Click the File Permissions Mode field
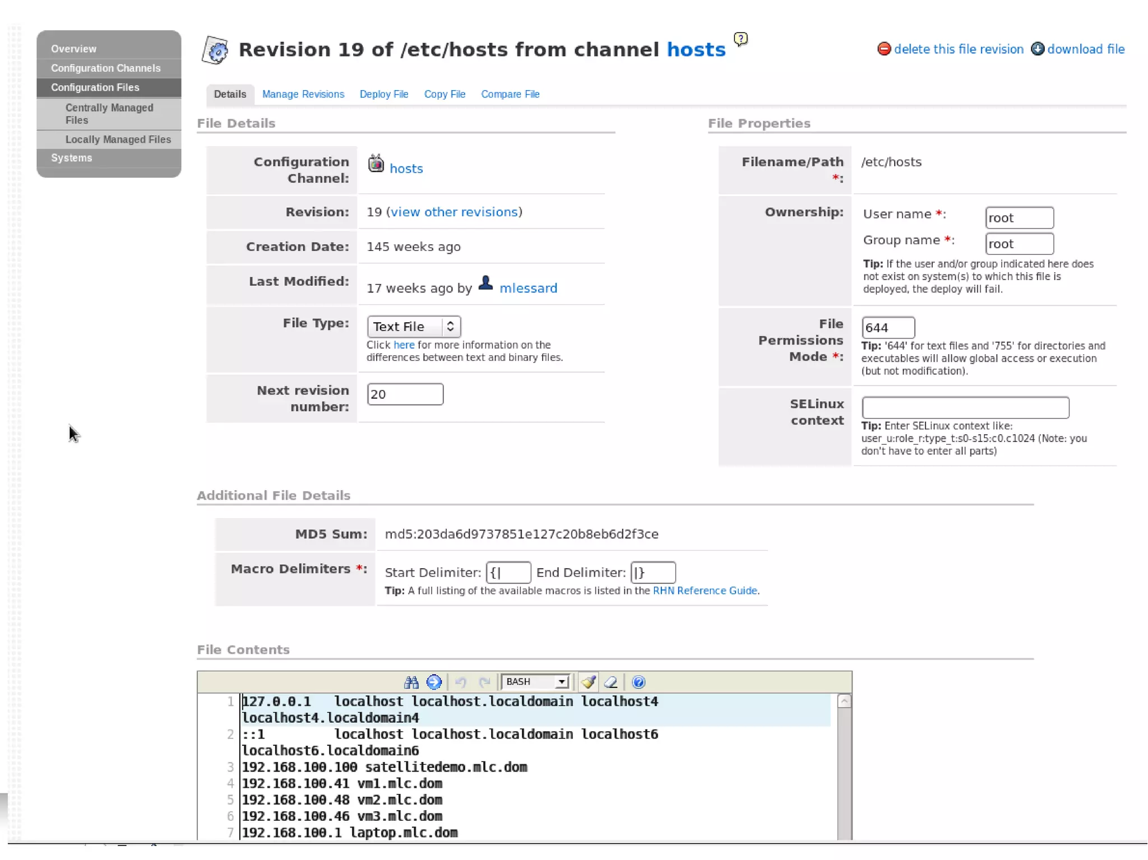The image size is (1148, 860). pyautogui.click(x=888, y=328)
